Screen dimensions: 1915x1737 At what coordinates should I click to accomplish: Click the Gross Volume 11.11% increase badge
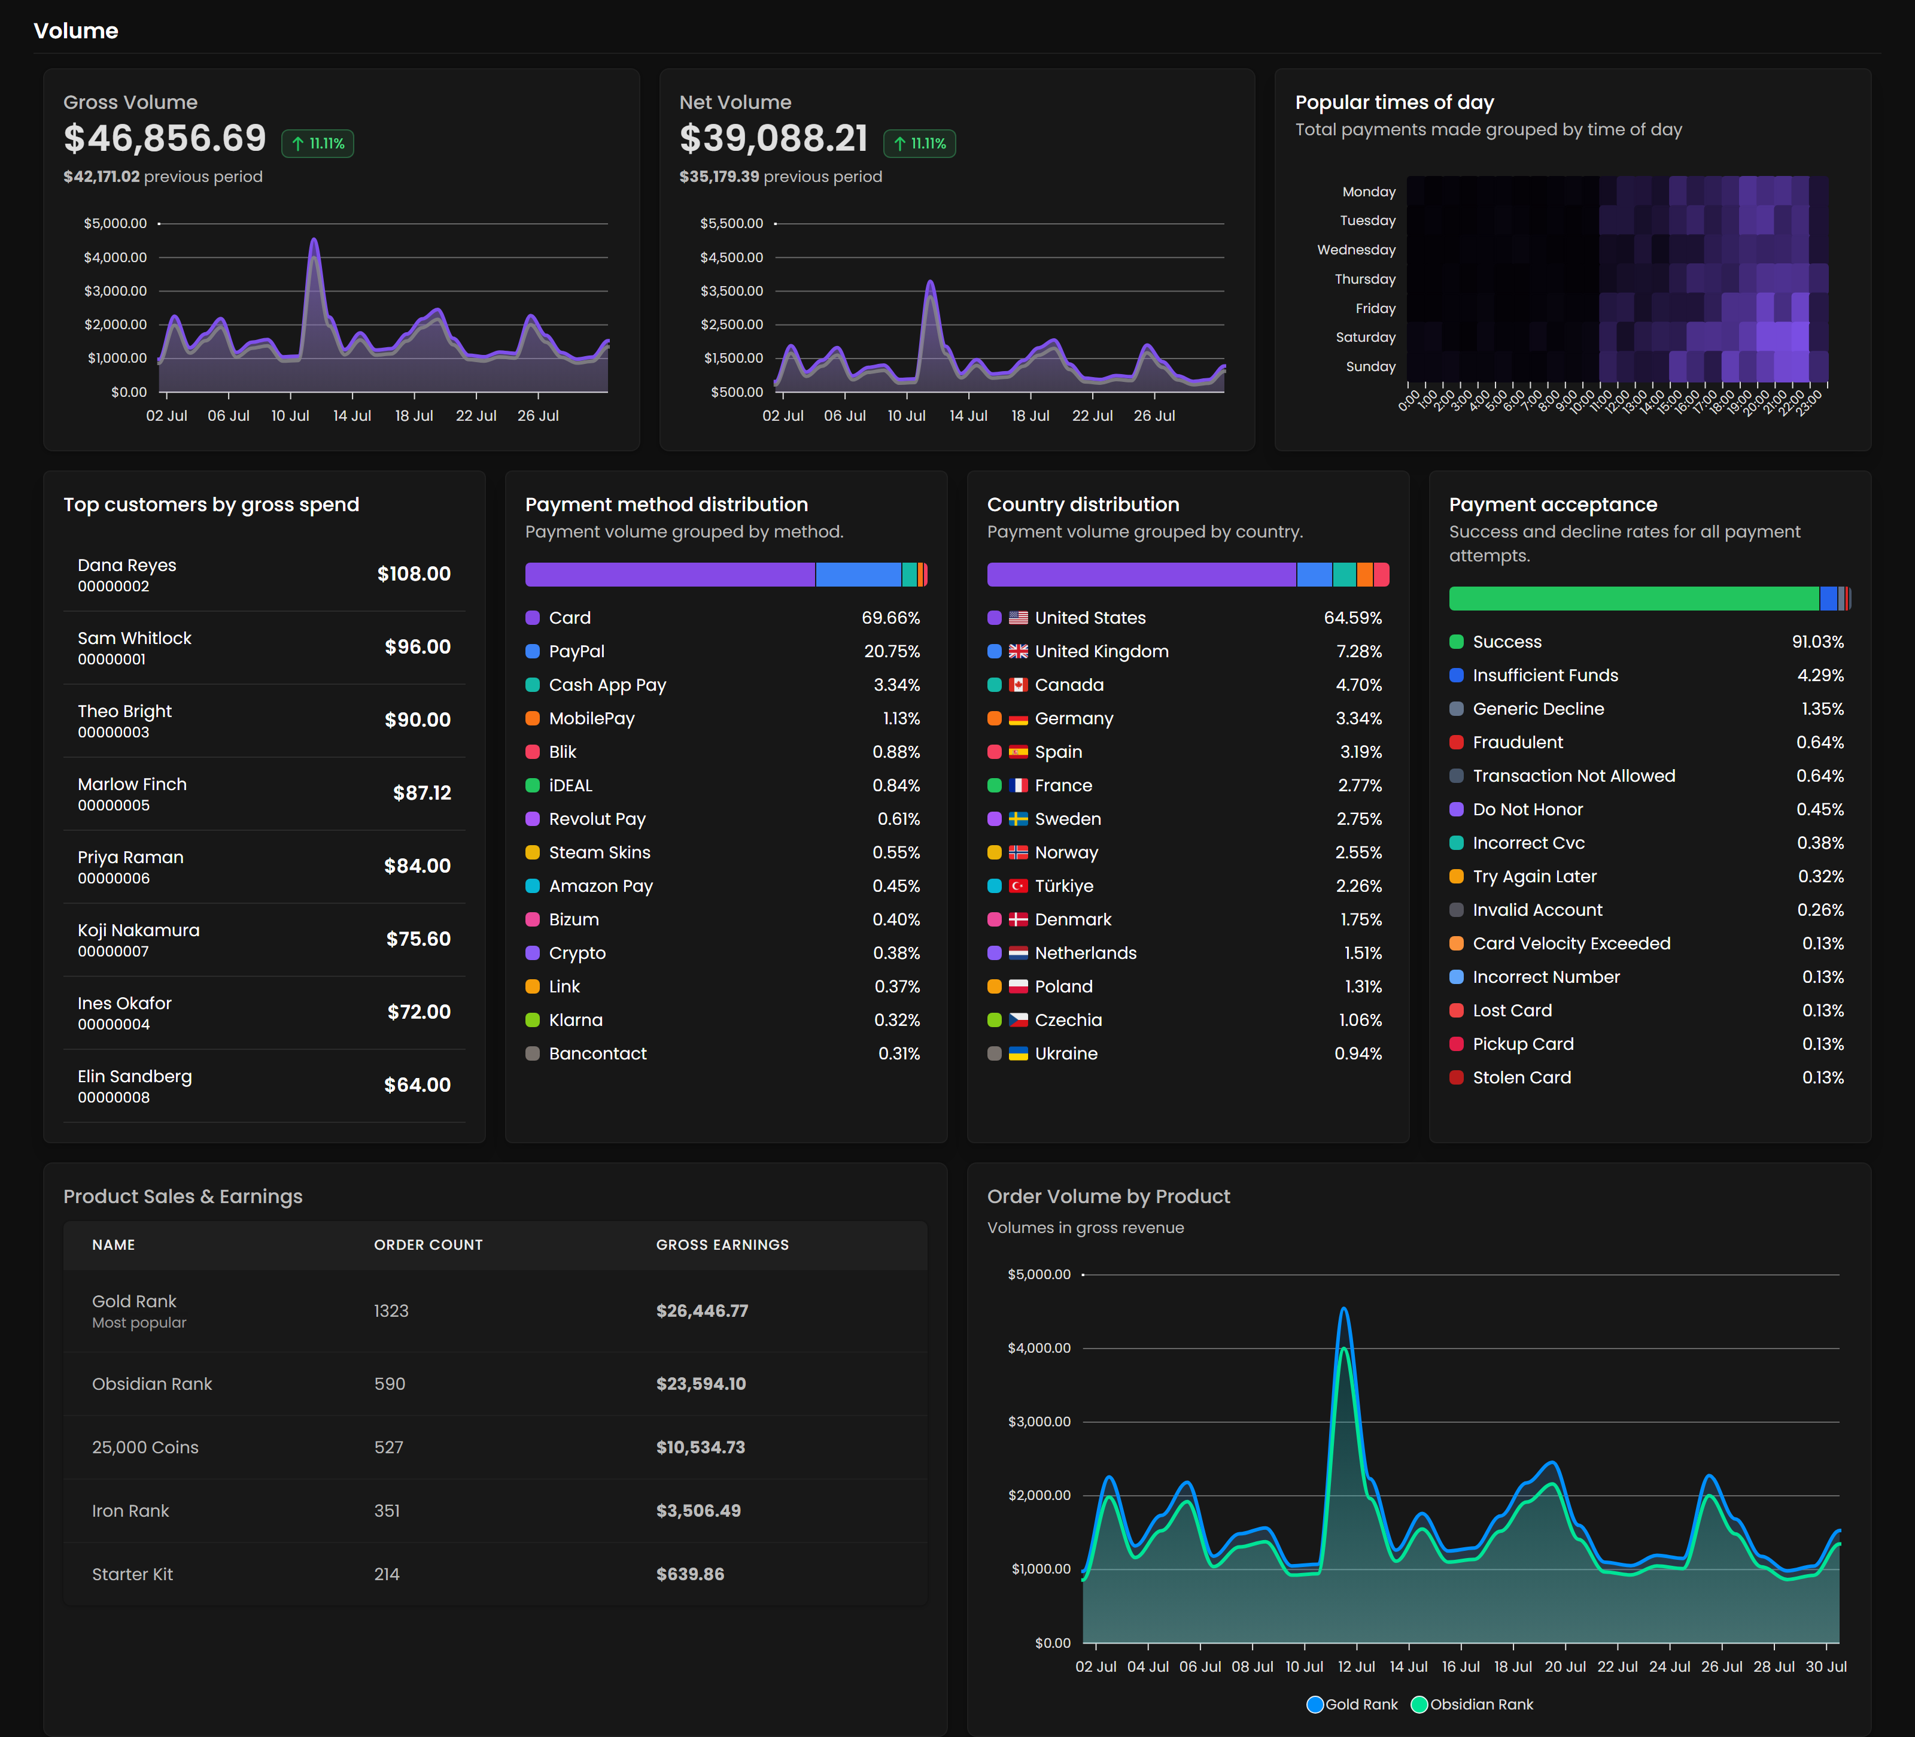[317, 144]
